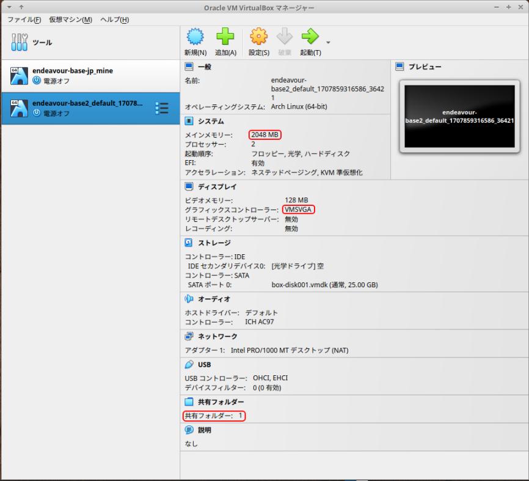The width and height of the screenshot is (529, 481).
Task: Click the power-off status icon of endeavour-base2_default
Action: pyautogui.click(x=37, y=112)
